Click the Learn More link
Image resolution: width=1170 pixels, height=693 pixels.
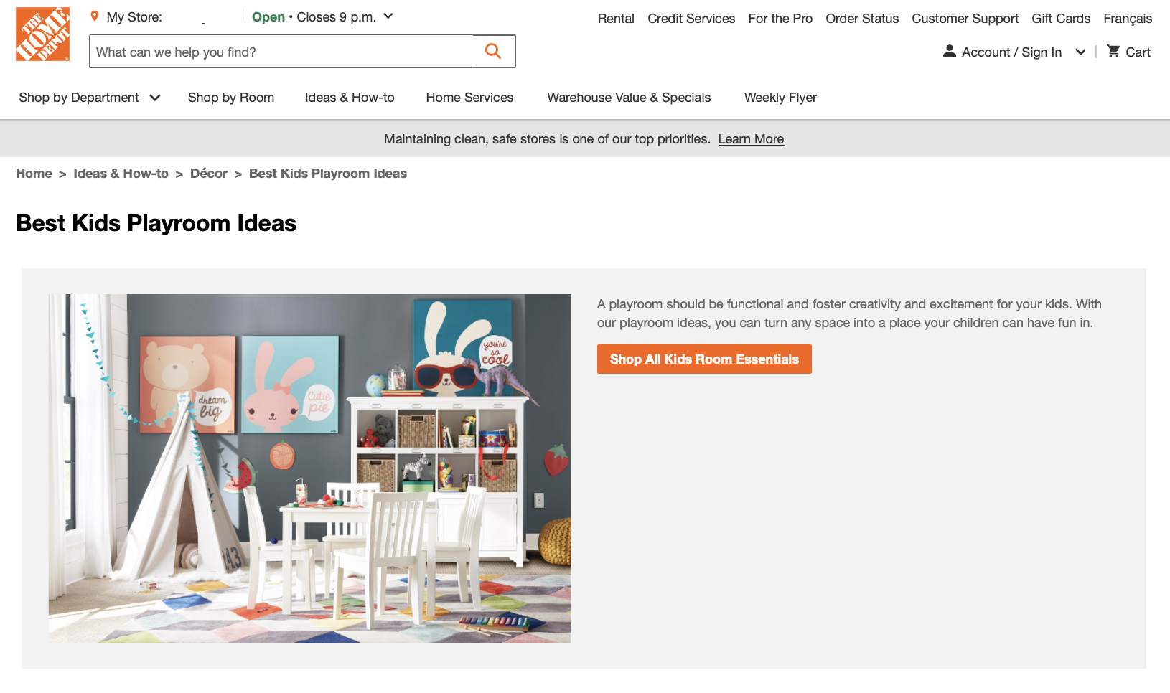(x=751, y=139)
